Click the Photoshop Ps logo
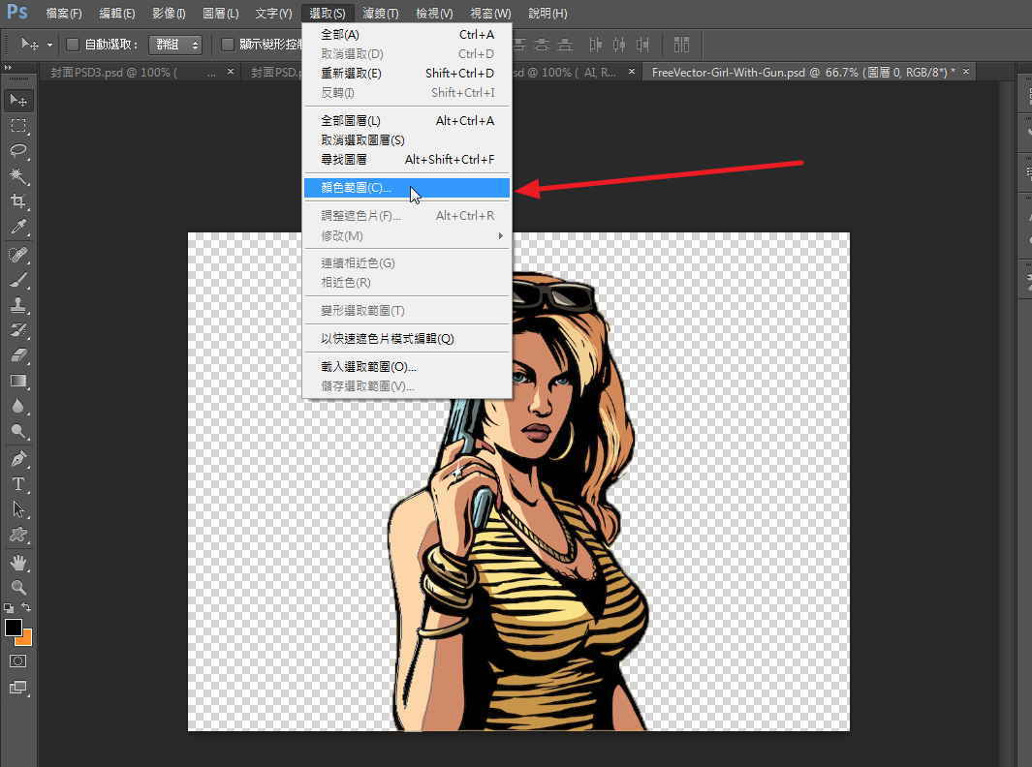This screenshot has width=1032, height=767. pos(17,12)
